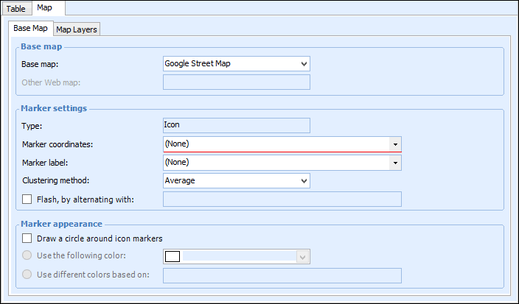
Task: Click the marker Type field showing Icon
Action: (236, 126)
